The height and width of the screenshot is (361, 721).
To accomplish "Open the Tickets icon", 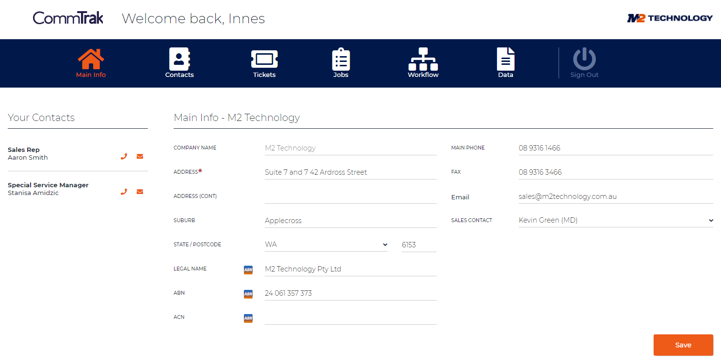I will coord(264,59).
